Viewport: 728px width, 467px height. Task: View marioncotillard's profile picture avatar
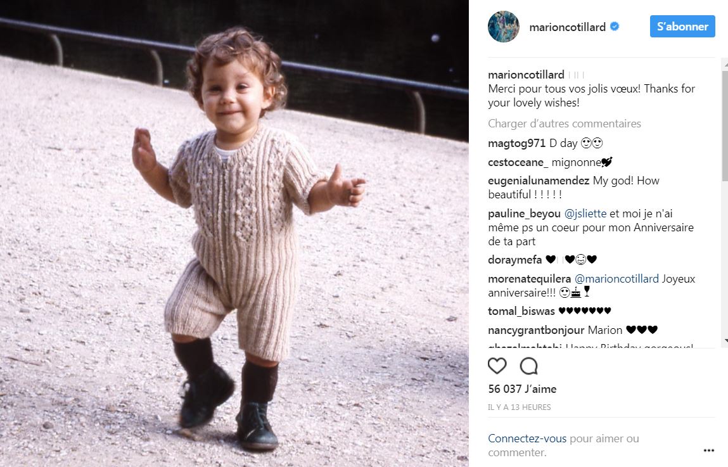pyautogui.click(x=503, y=27)
